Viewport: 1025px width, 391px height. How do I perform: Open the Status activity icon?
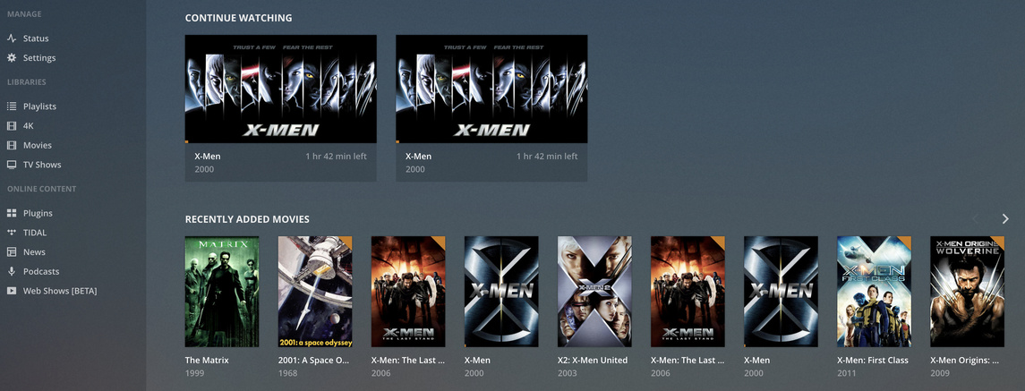[11, 38]
